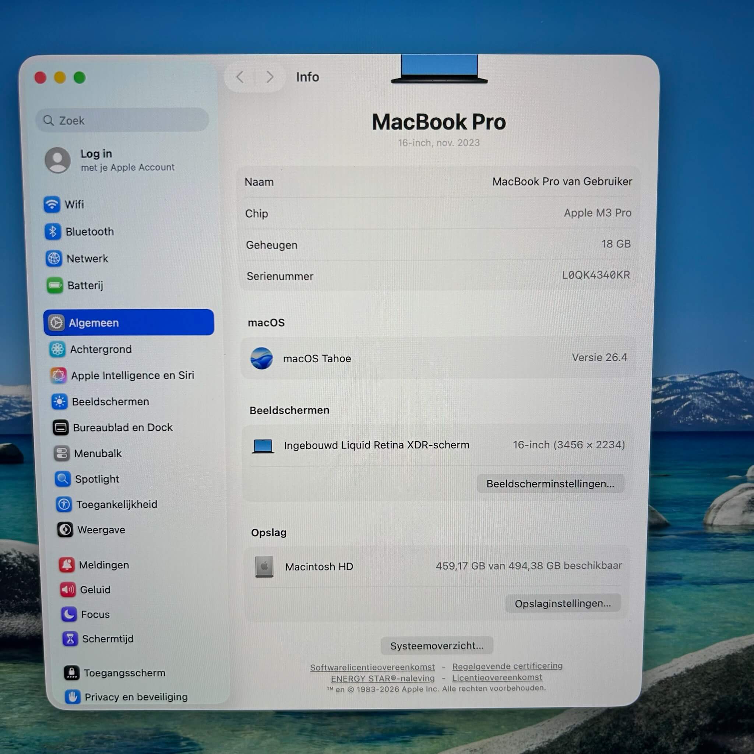
Task: Open the Netwerk globe icon
Action: click(53, 258)
